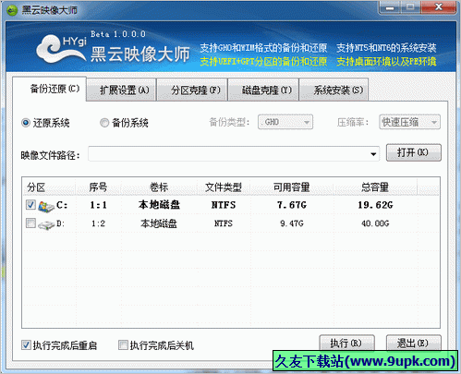
Task: Click the 9.47G free space value
Action: point(292,223)
